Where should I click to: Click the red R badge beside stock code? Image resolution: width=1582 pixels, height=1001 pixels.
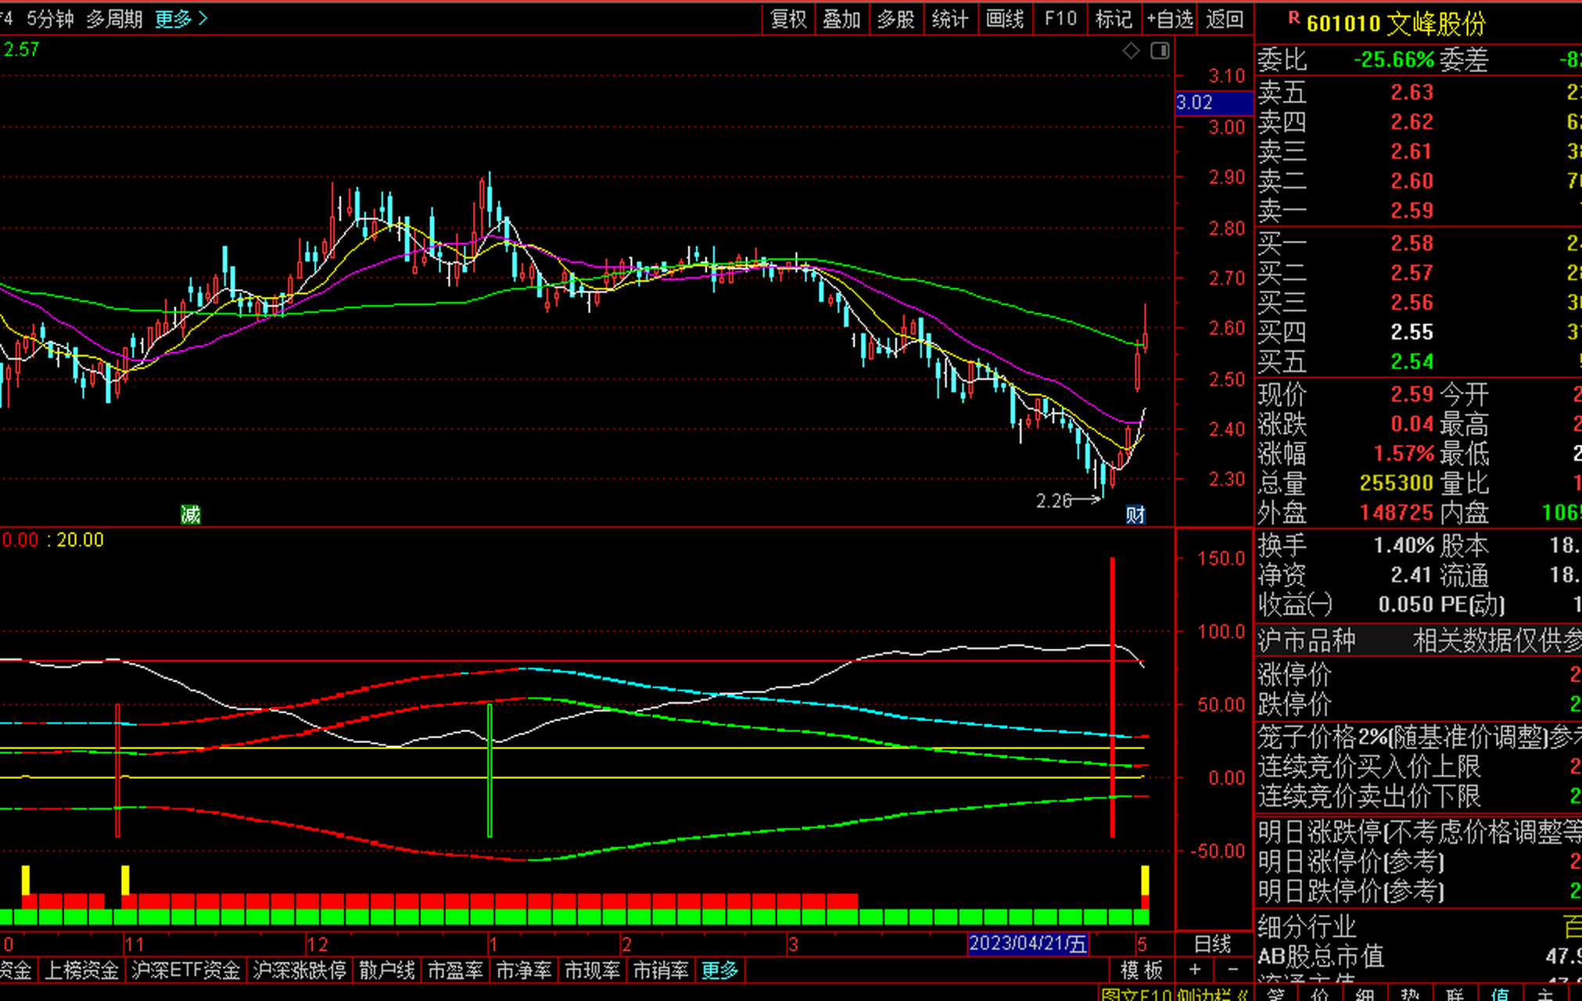point(1293,17)
